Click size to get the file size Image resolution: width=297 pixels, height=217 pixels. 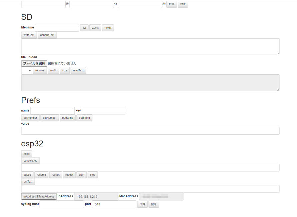65,70
